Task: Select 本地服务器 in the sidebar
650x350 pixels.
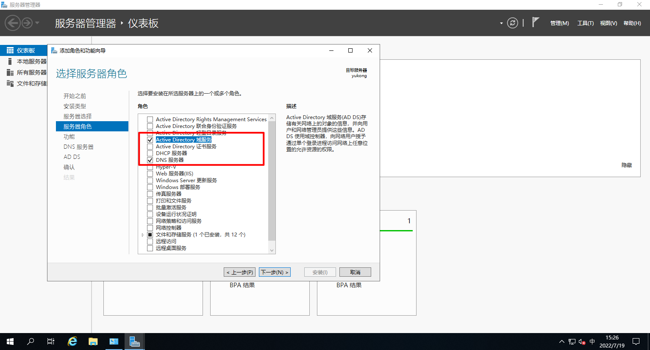Action: tap(31, 61)
